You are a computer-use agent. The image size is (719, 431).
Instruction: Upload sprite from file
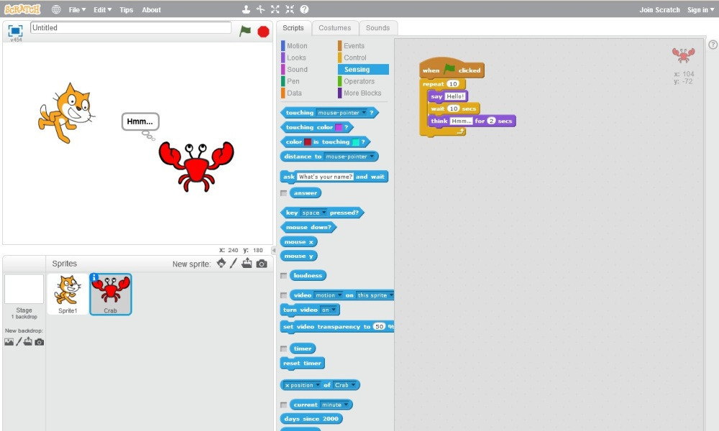pos(247,263)
